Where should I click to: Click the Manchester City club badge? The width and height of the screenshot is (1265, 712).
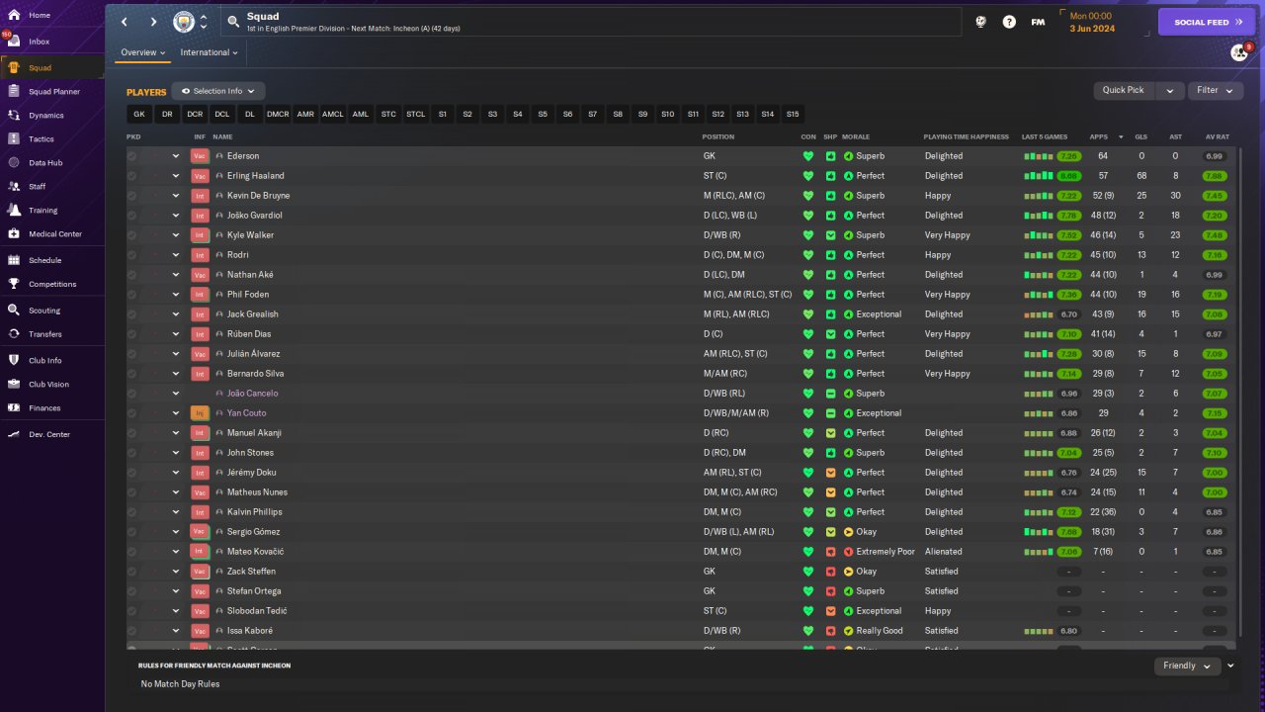(x=184, y=22)
